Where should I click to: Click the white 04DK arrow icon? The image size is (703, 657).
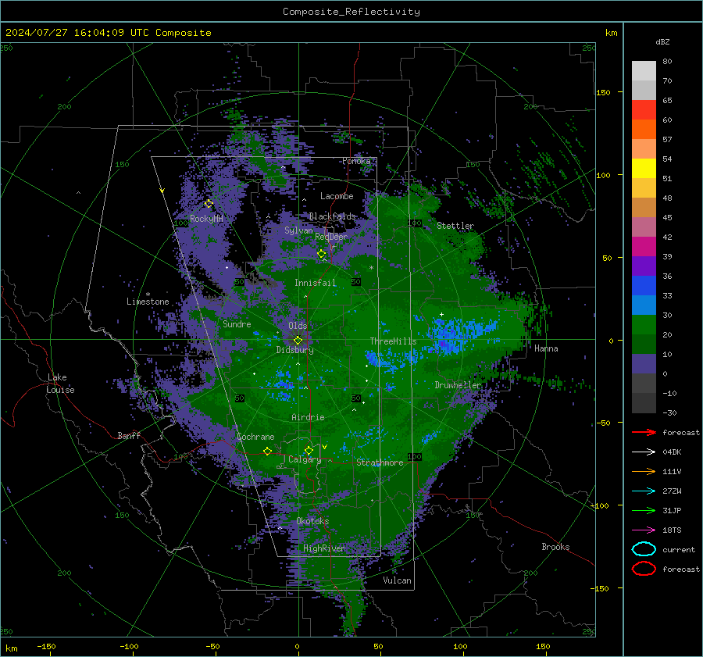click(644, 452)
